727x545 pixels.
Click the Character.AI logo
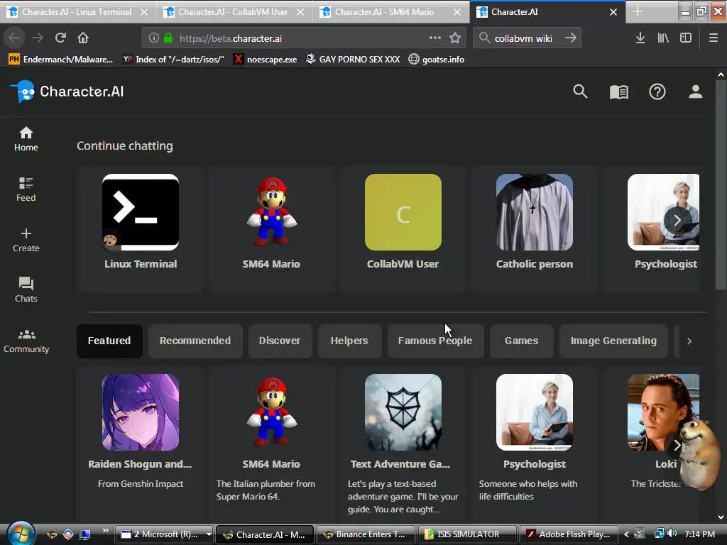coord(67,92)
